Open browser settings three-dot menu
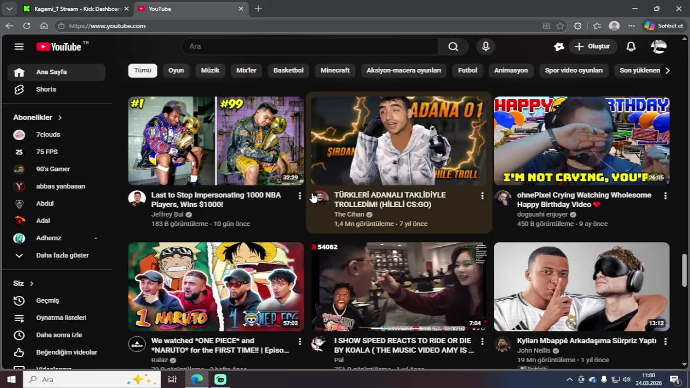690x388 pixels. click(x=631, y=25)
